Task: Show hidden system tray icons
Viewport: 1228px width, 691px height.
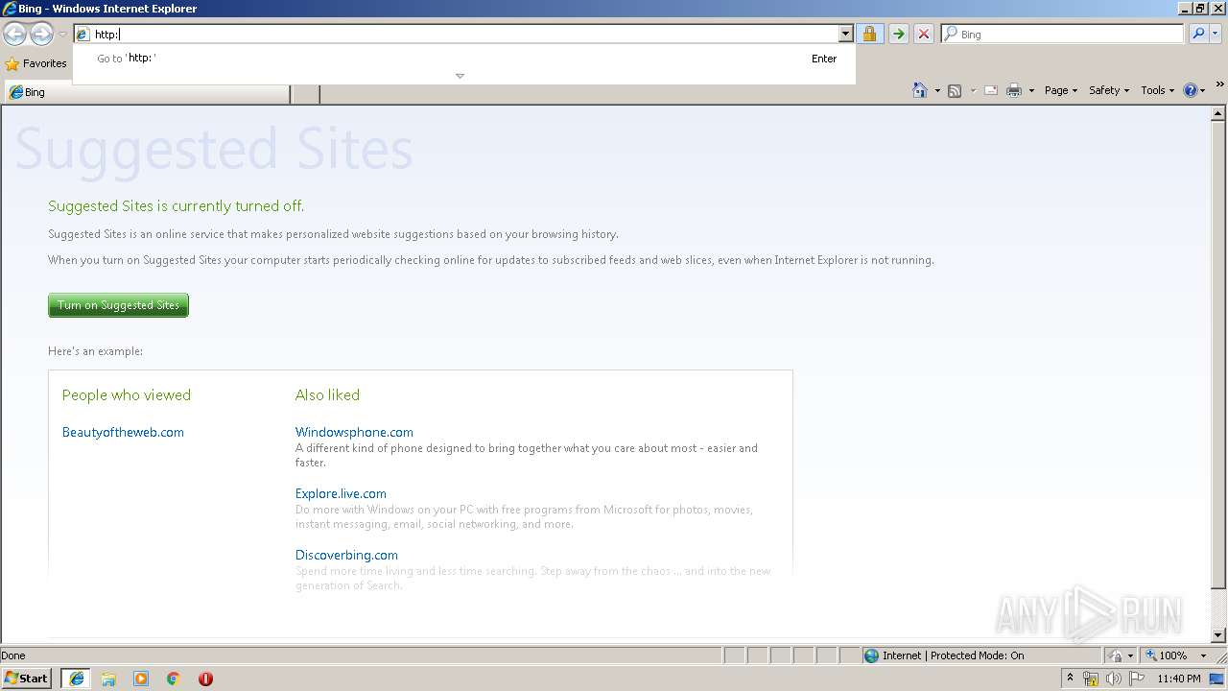Action: click(1070, 679)
